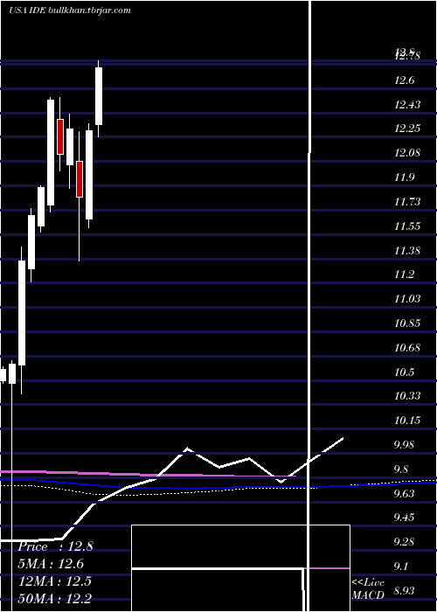
Task: Click the '<<Live MACD' label
Action: tap(368, 588)
